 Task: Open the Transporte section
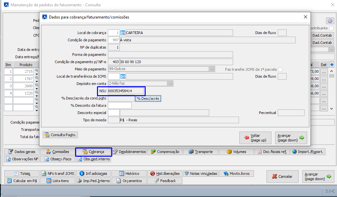pyautogui.click(x=201, y=152)
